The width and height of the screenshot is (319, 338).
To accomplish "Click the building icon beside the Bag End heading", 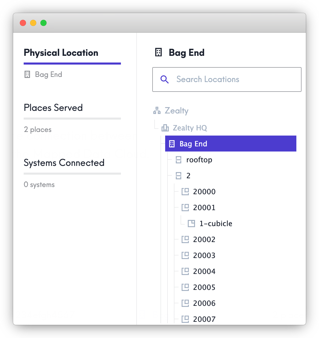I will point(158,52).
